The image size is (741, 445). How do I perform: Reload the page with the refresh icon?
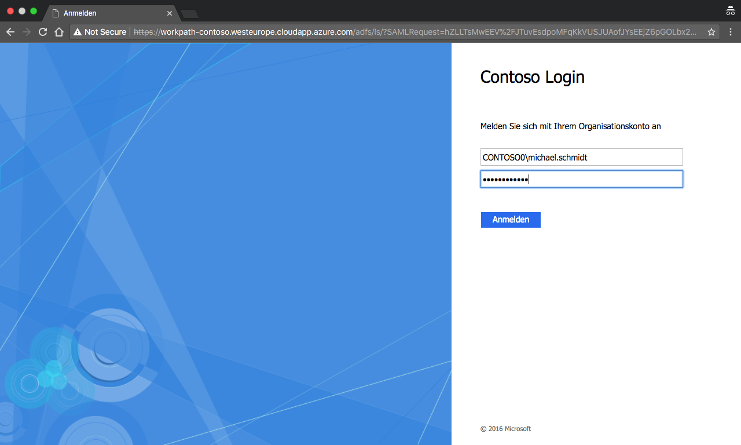42,32
